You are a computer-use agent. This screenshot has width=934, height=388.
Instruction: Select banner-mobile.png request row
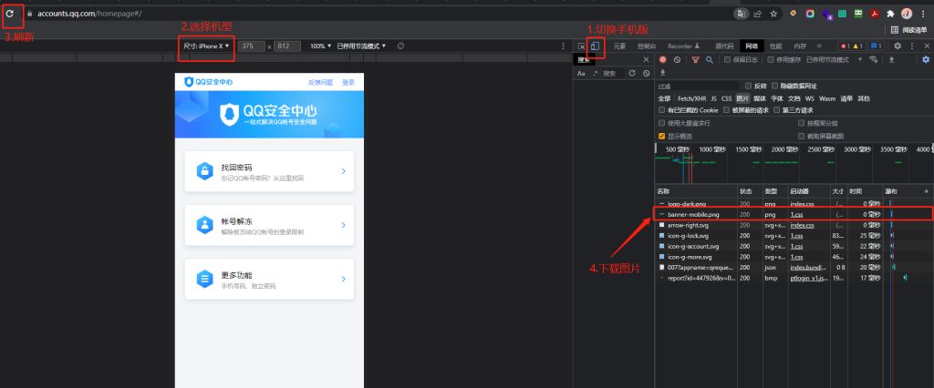pos(793,214)
